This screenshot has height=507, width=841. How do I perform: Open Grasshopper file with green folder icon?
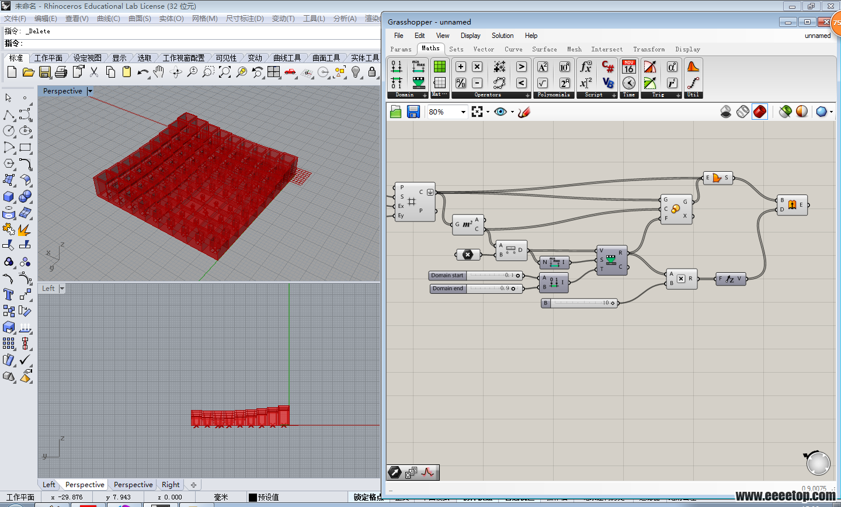(x=396, y=112)
